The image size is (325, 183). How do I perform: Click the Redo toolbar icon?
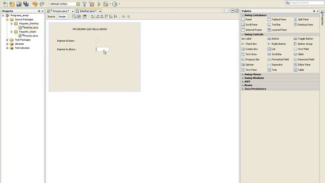42,4
